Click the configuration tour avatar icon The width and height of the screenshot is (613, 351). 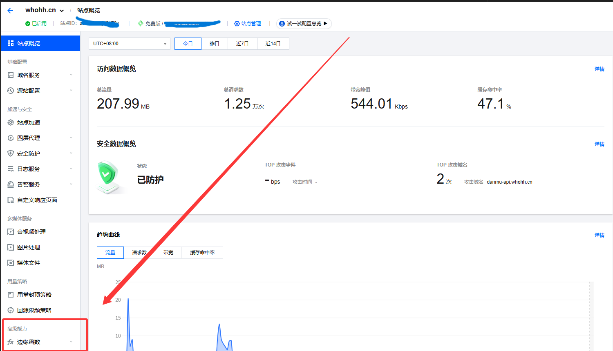pyautogui.click(x=282, y=24)
